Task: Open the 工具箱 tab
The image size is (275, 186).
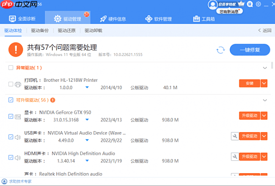Action: [204, 19]
